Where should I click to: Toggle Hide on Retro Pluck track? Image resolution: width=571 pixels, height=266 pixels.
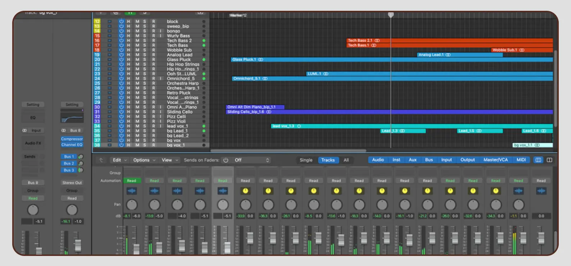click(129, 93)
